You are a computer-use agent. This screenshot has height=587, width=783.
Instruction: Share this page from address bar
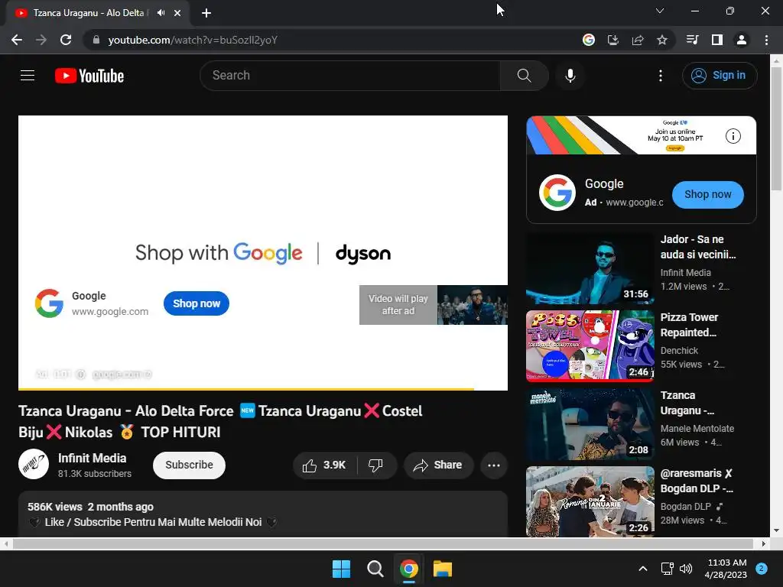[638, 40]
